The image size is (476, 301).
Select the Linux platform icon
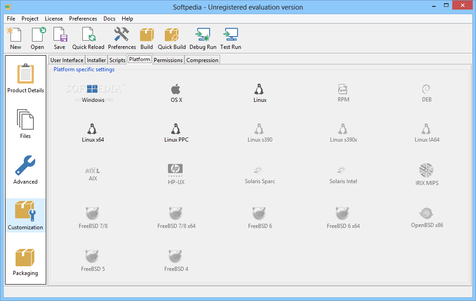260,93
